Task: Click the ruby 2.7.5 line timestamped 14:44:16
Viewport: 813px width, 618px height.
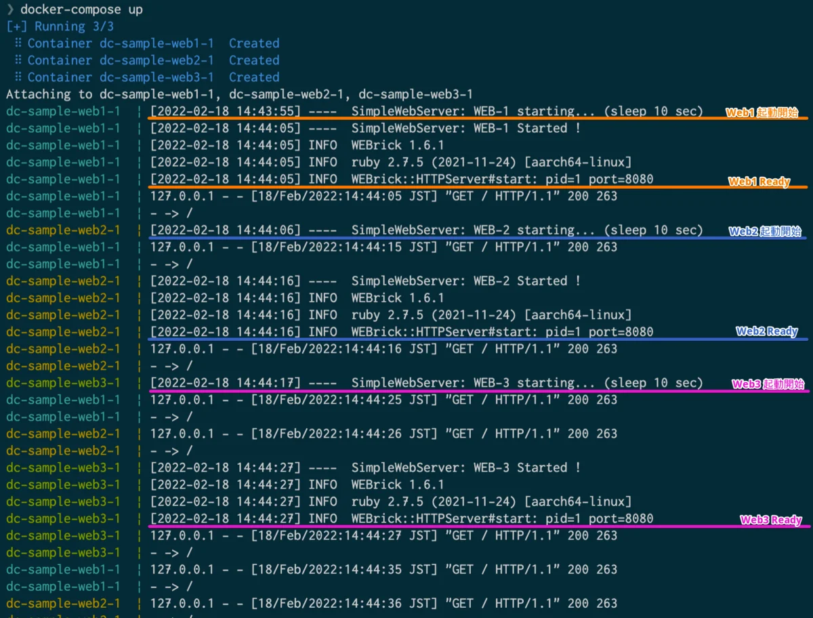Action: (319, 314)
